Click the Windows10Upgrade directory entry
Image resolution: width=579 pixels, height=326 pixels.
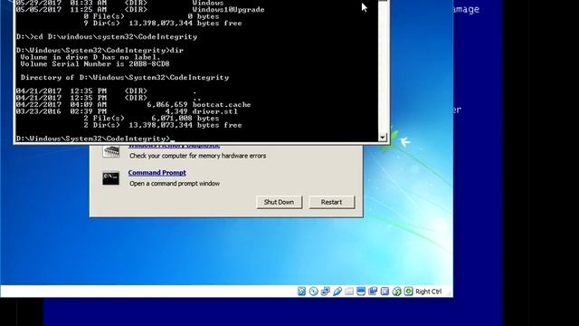pyautogui.click(x=228, y=10)
